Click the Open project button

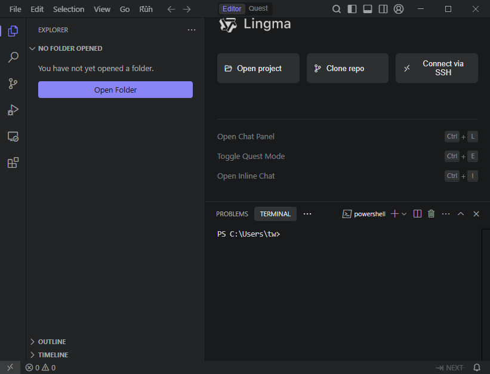(258, 68)
